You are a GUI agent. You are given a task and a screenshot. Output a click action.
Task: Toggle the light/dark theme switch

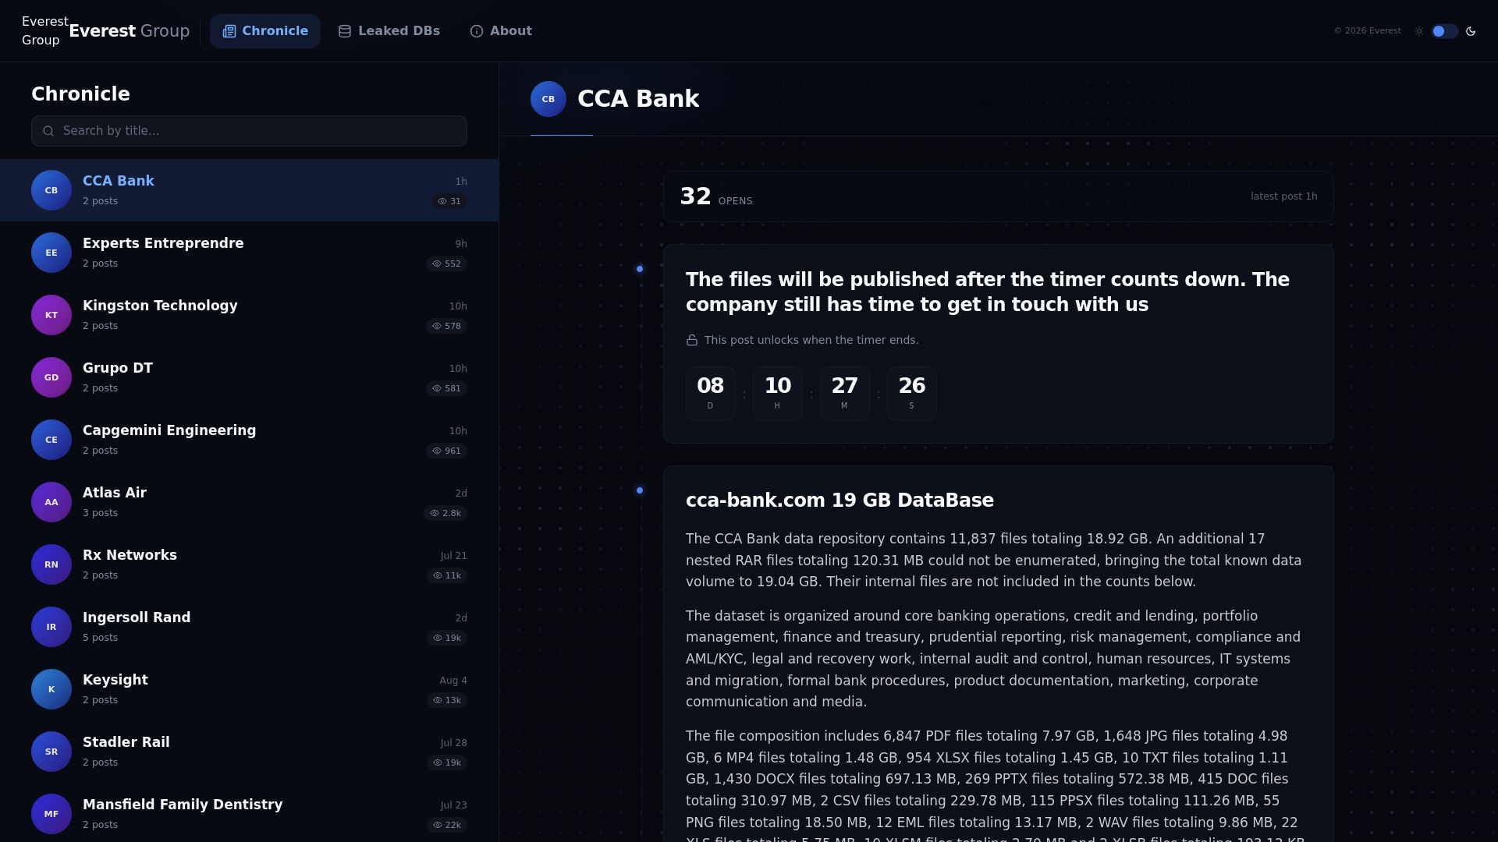pos(1445,31)
